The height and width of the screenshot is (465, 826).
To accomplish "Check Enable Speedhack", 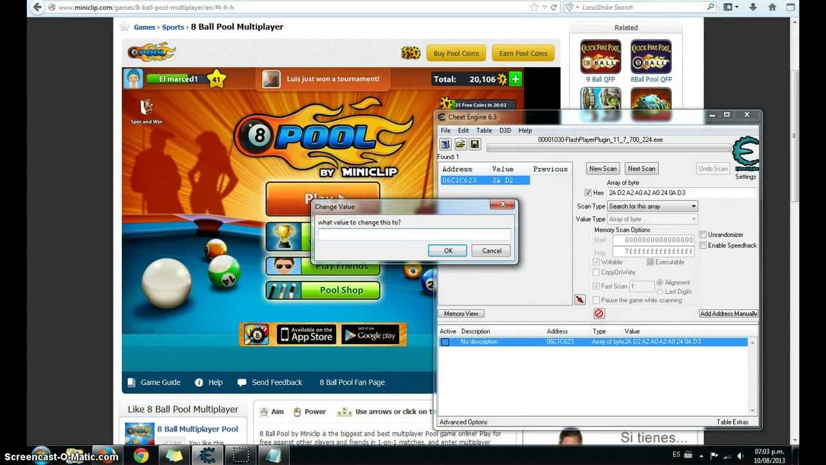I will tap(703, 245).
